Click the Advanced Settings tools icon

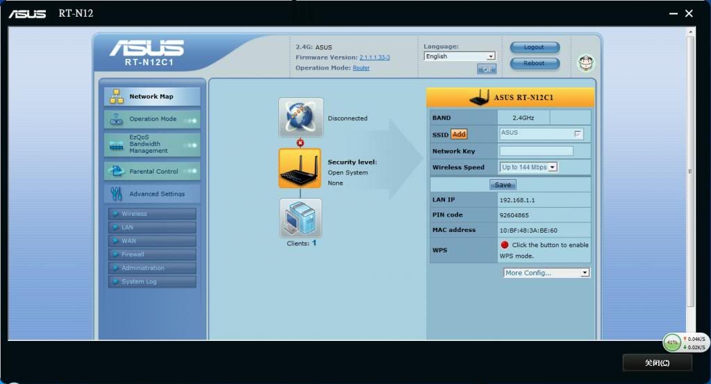click(x=116, y=194)
